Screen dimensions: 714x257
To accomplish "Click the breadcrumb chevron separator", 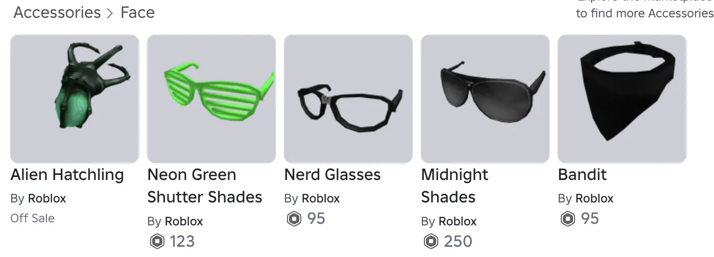I will [110, 13].
